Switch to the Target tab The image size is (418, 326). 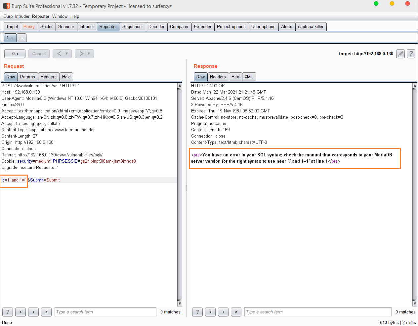[x=12, y=26]
